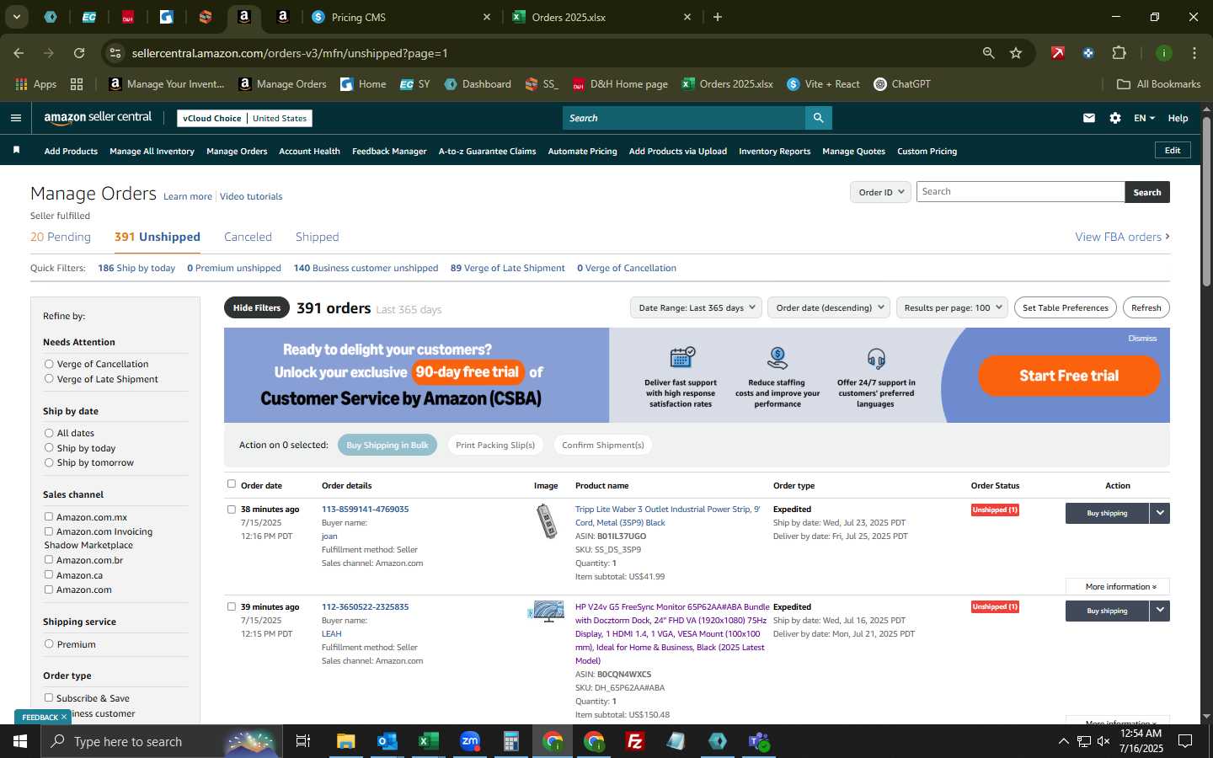Image resolution: width=1213 pixels, height=758 pixels.
Task: Bookmark this page with the star icon
Action: 1016,53
